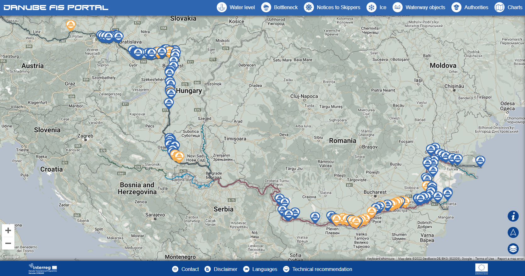525x276 pixels.
Task: Select the orange marker near Novi Sad
Action: (179, 157)
